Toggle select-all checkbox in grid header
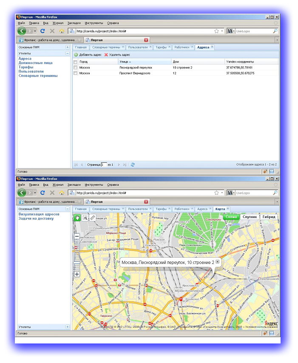The height and width of the screenshot is (363, 298). click(75, 62)
